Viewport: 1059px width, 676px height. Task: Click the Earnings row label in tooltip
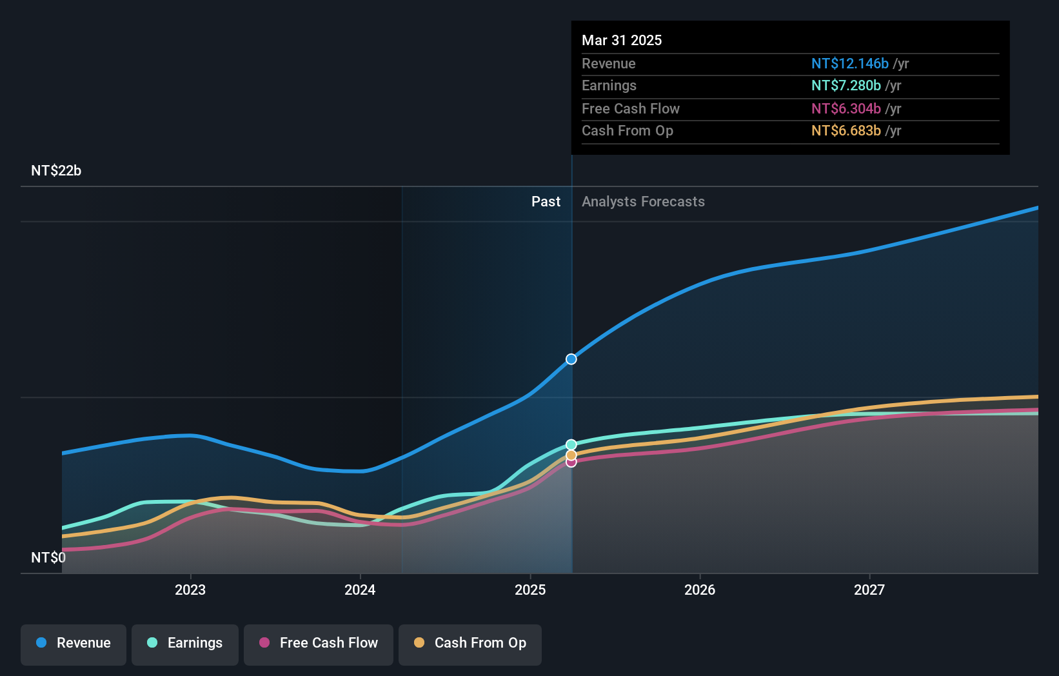(609, 85)
